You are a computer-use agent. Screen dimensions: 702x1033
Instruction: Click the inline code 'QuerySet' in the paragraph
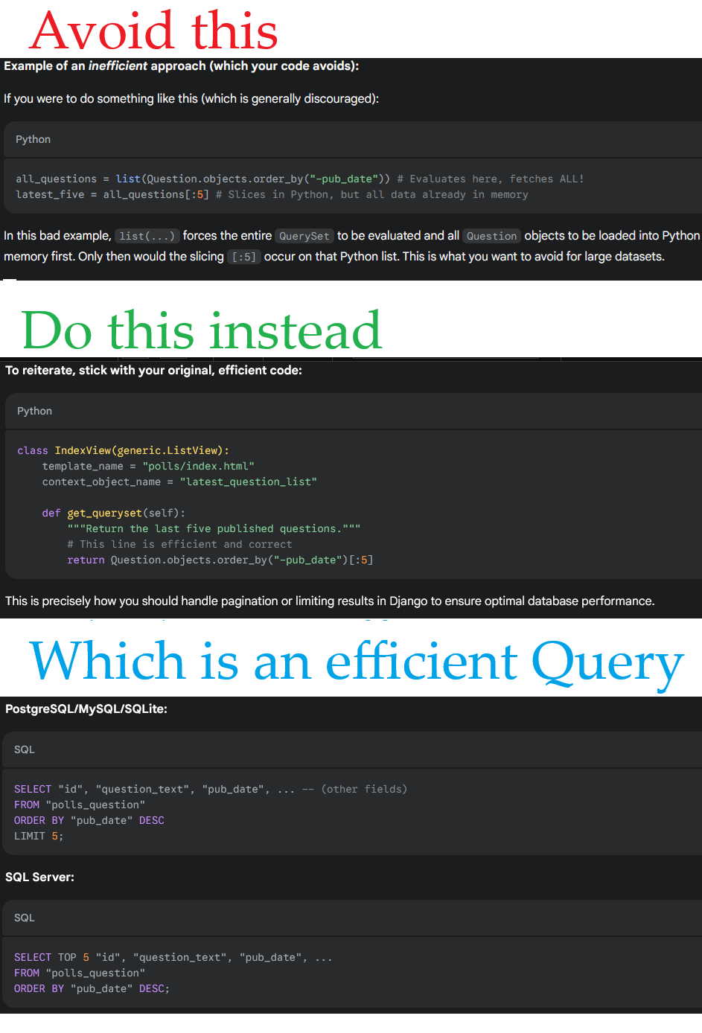click(304, 236)
